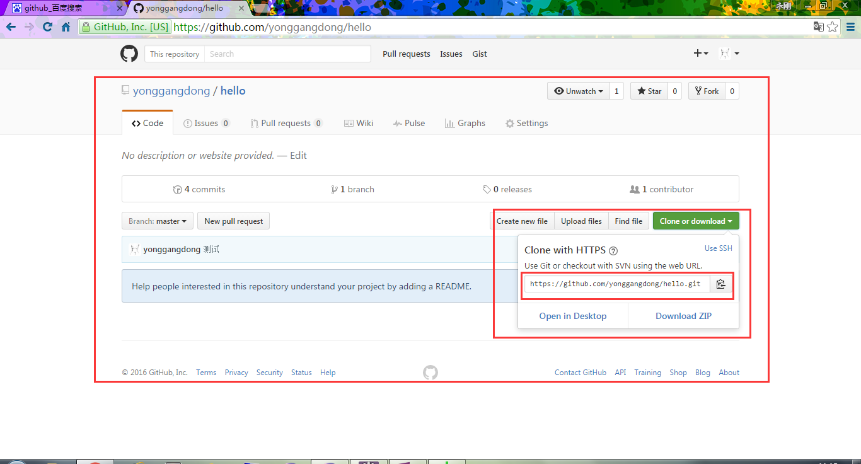This screenshot has width=861, height=464.
Task: Click Open in Desktop
Action: 573,316
